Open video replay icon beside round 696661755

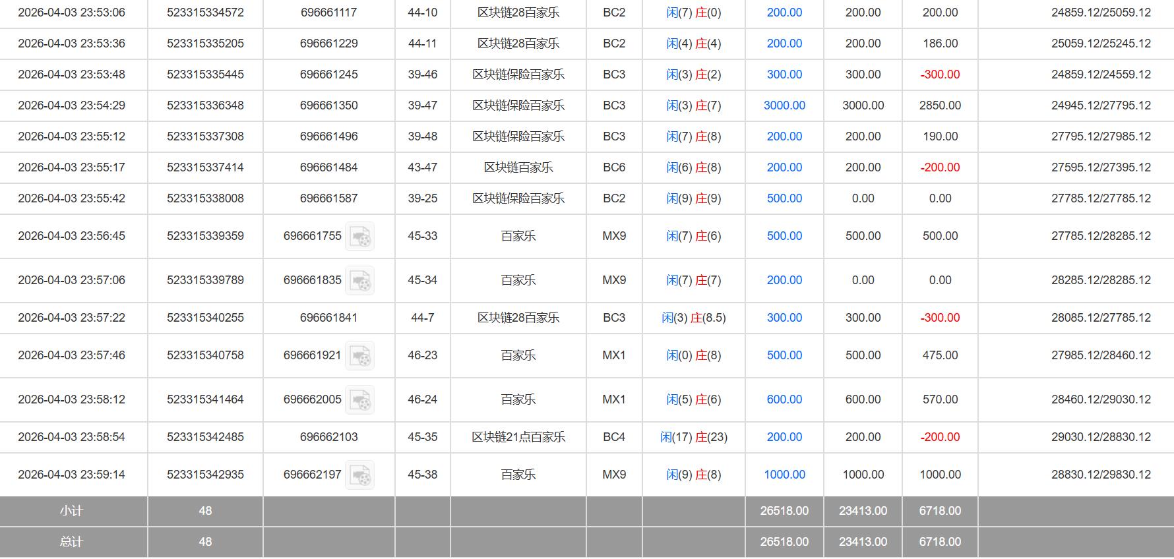pos(360,237)
